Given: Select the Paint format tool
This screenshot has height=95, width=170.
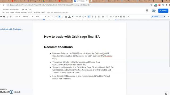Looking at the screenshot, I should coord(11,17).
